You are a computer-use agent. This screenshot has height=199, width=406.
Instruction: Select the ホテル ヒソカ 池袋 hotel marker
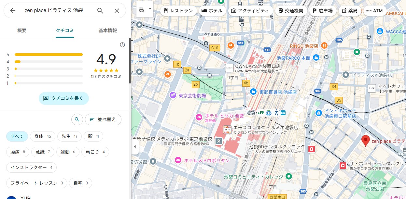tap(199, 116)
